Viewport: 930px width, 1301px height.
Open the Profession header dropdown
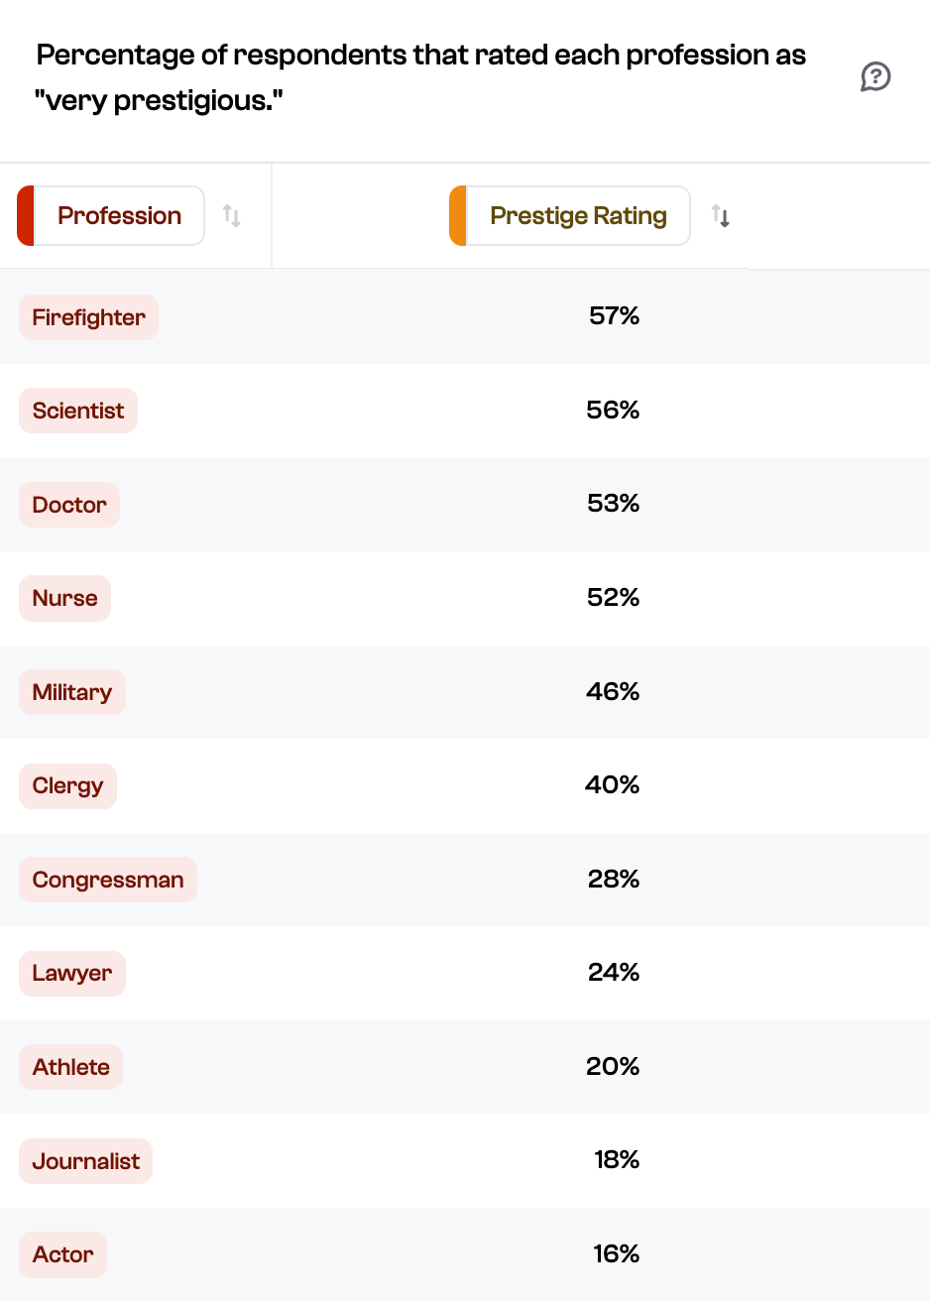119,215
